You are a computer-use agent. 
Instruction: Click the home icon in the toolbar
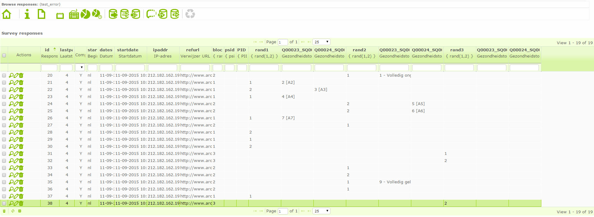point(7,14)
